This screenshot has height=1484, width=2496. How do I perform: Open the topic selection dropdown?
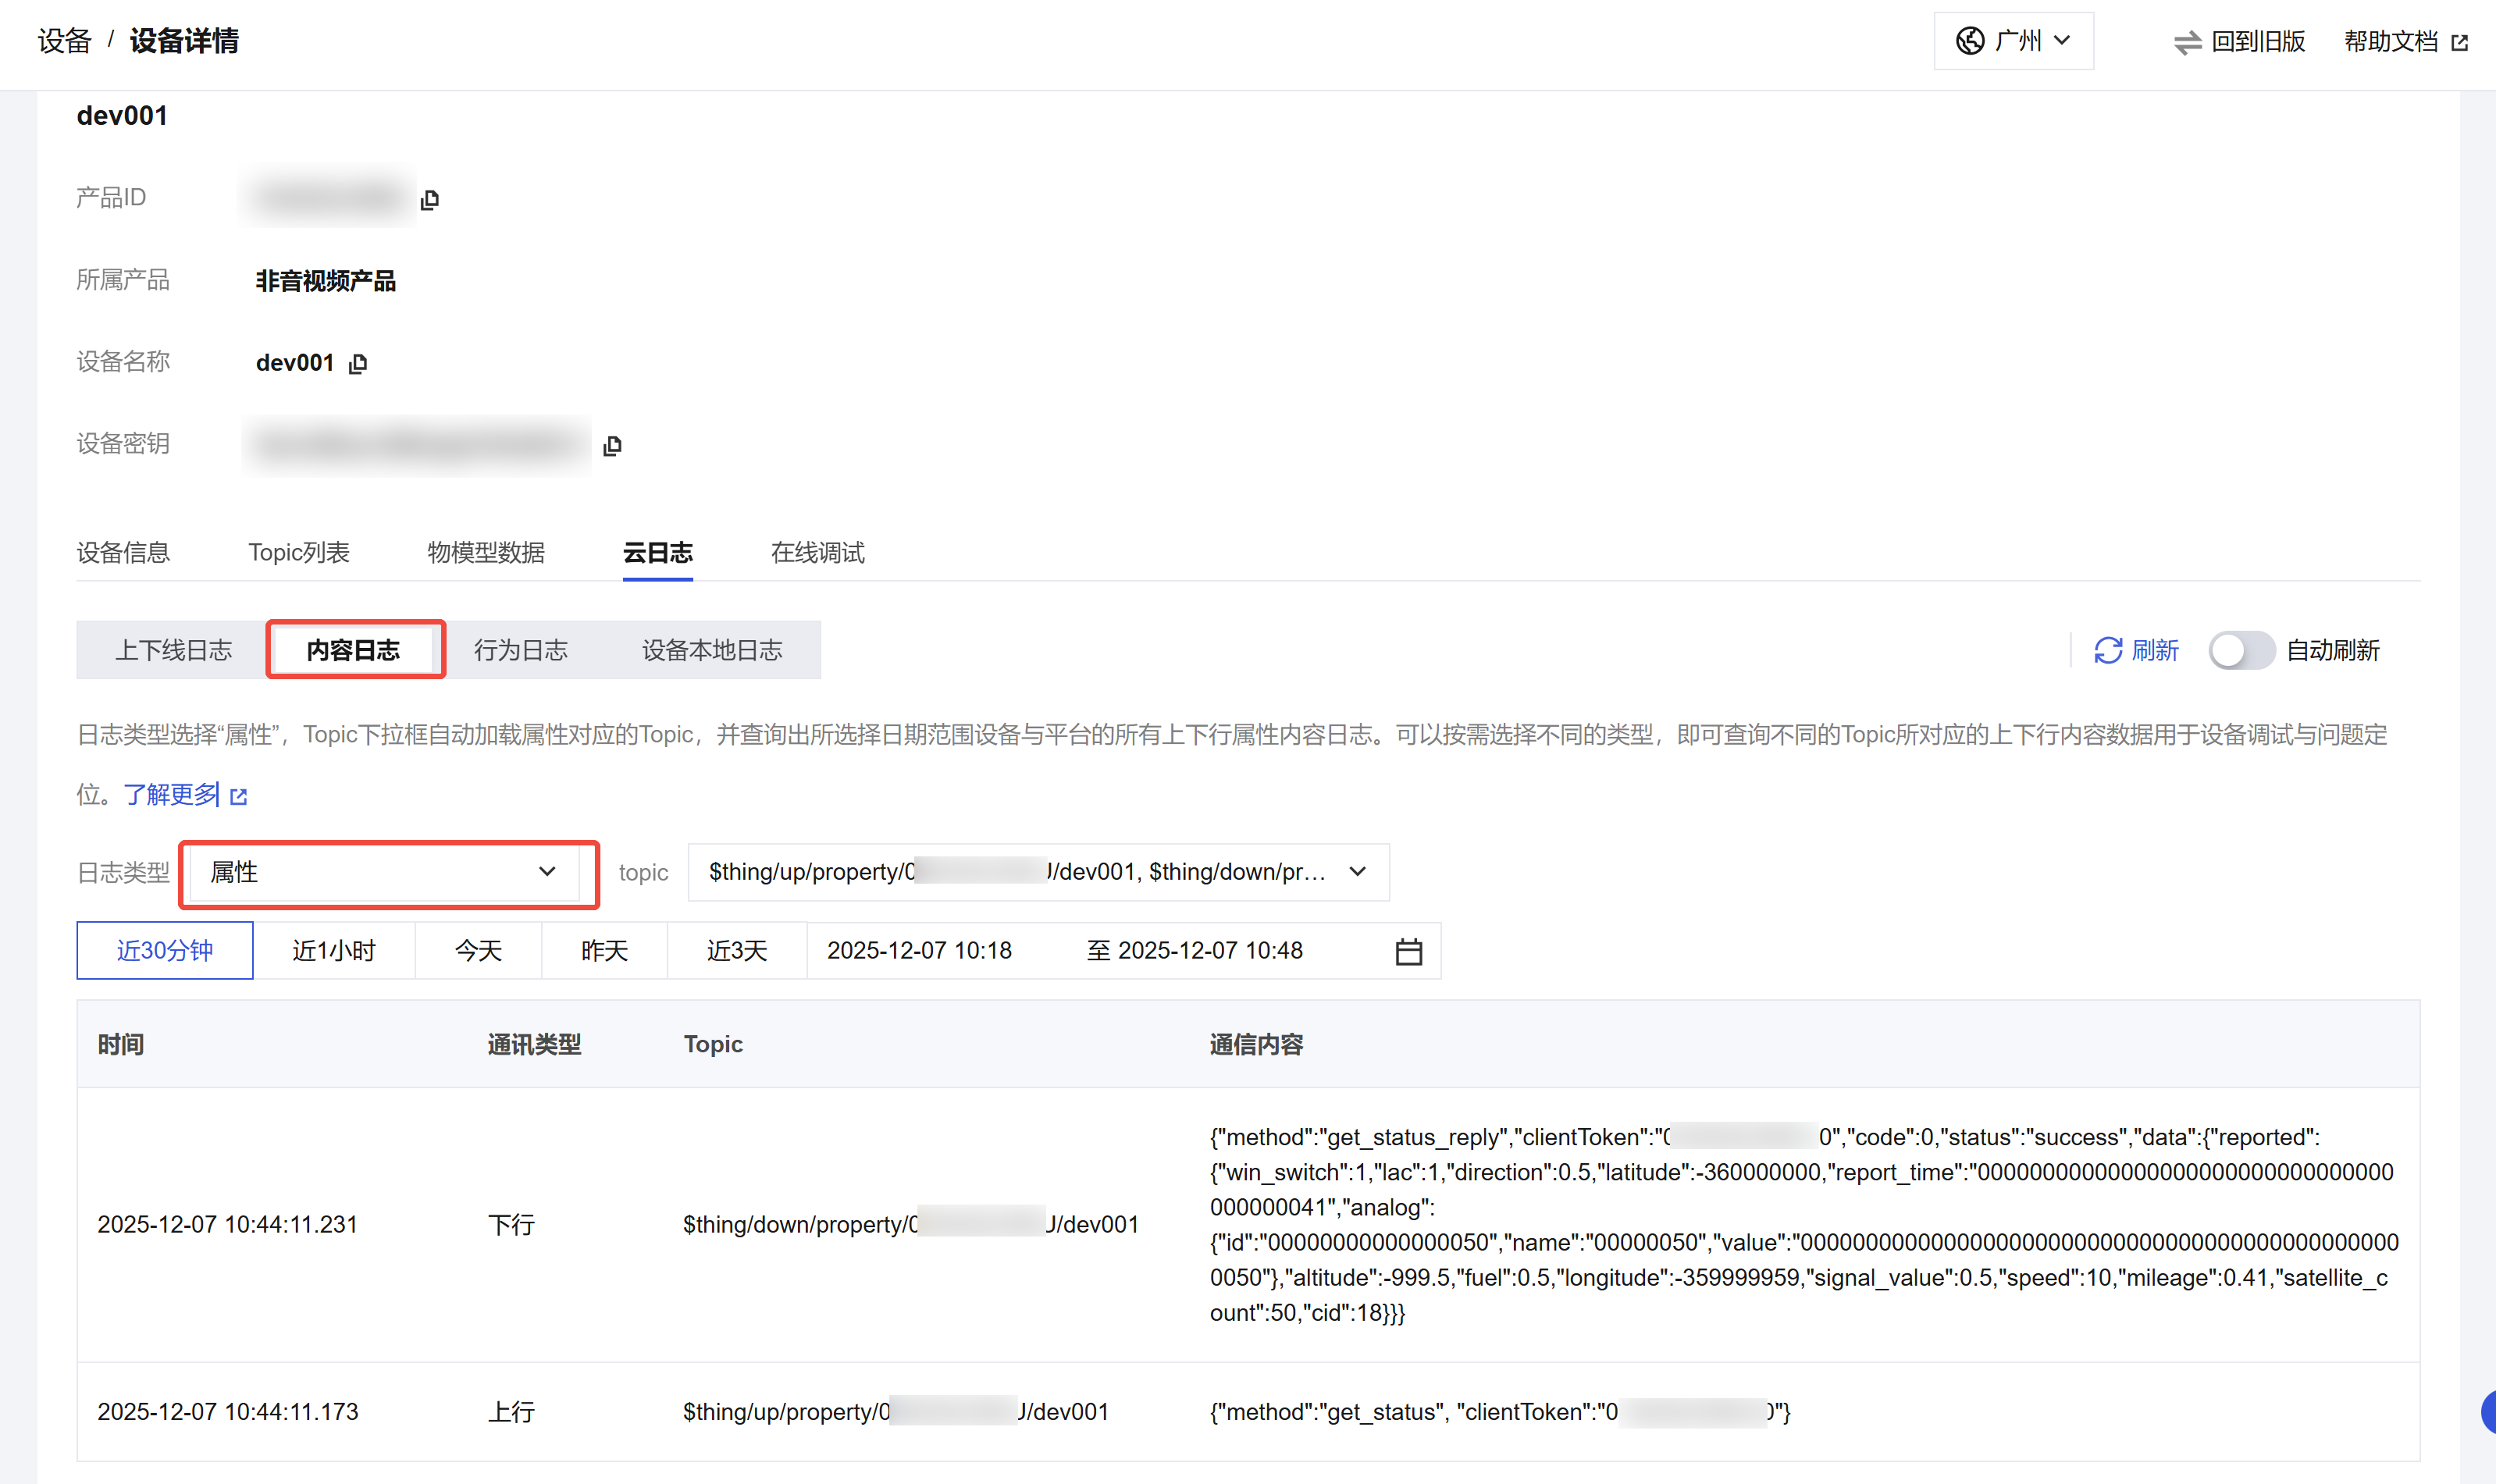[x=1037, y=872]
